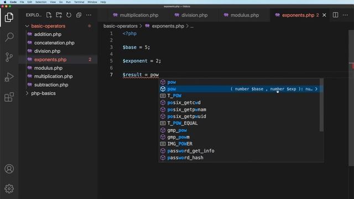Collapse all folders in Explorer
Screen dimensions: 354x199
79,15
